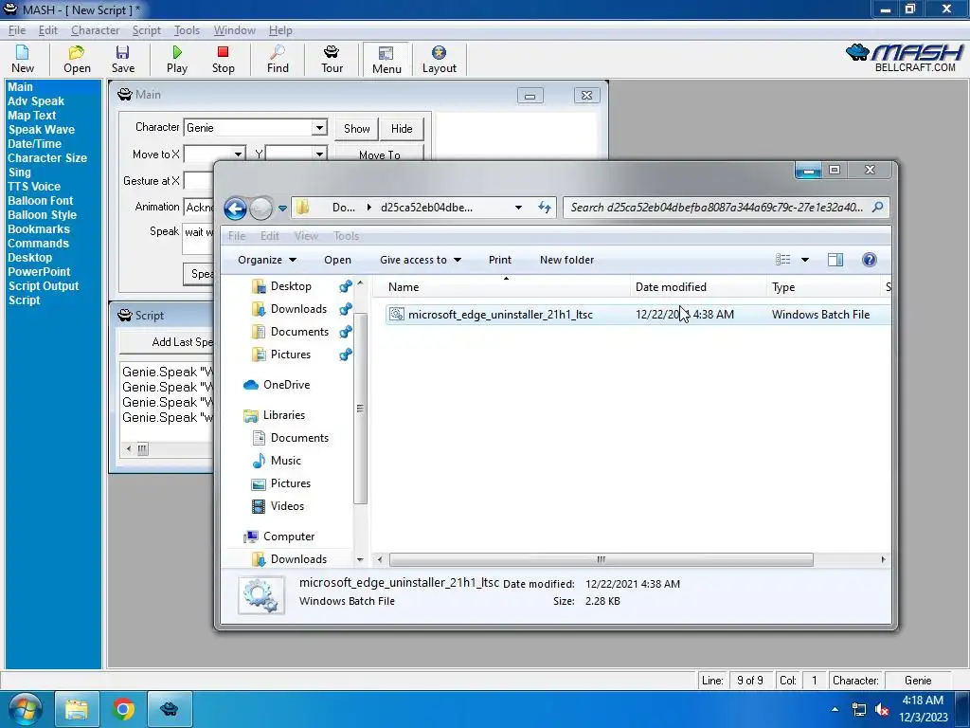Toggle the Menu toolbar button
The height and width of the screenshot is (728, 970).
click(386, 60)
